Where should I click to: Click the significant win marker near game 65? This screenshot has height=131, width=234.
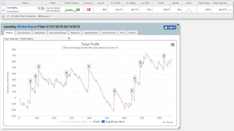[x=30, y=81]
